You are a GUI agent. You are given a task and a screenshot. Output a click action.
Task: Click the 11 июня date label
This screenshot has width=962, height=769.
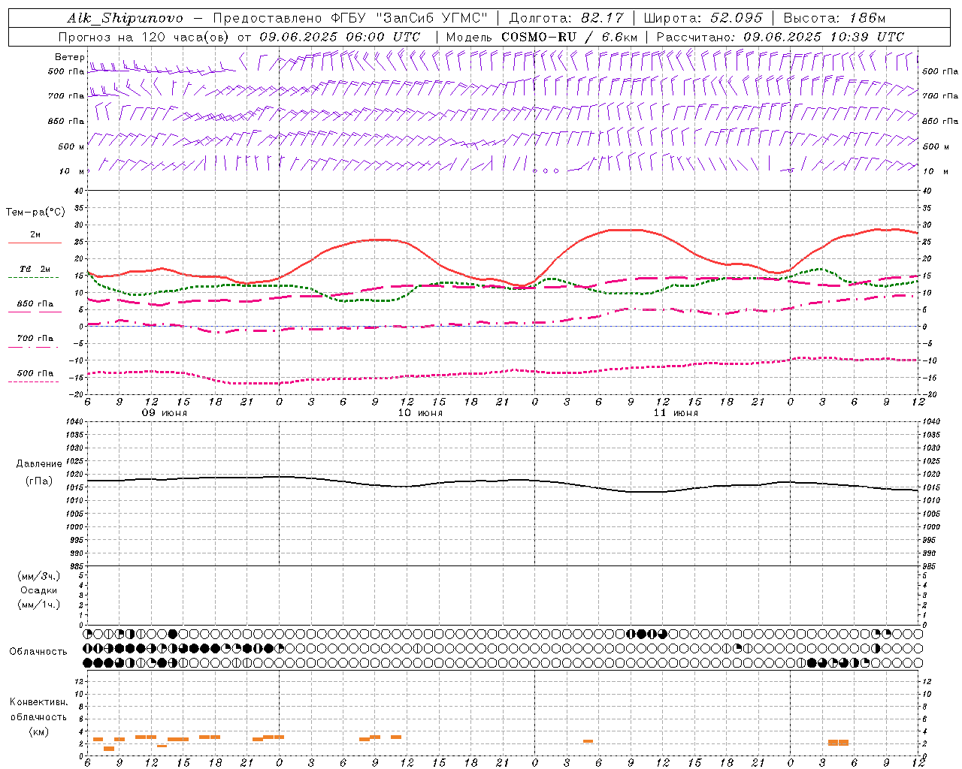click(x=676, y=413)
